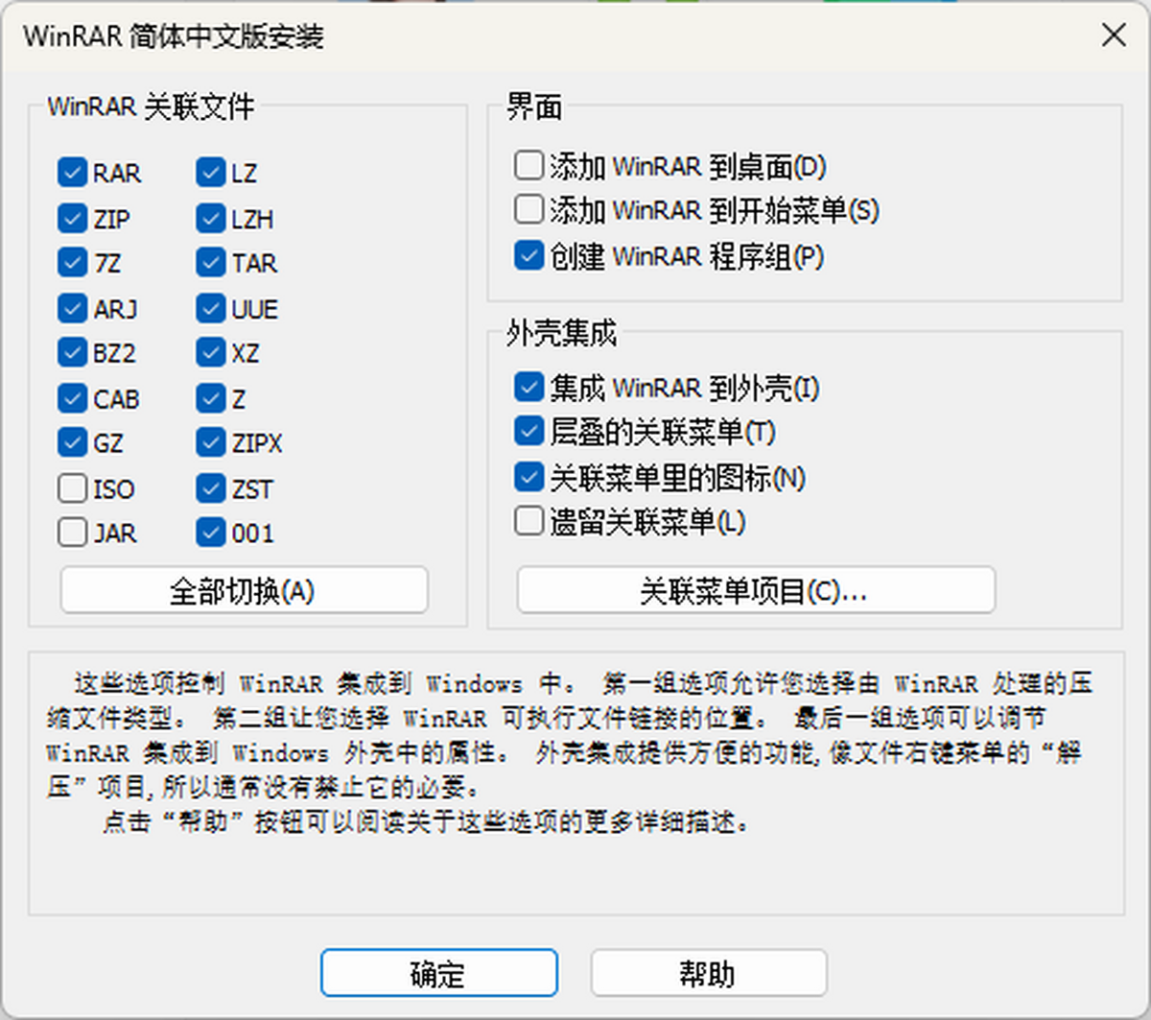Enable the JAR file association checkbox
This screenshot has height=1020, width=1151.
tap(72, 533)
